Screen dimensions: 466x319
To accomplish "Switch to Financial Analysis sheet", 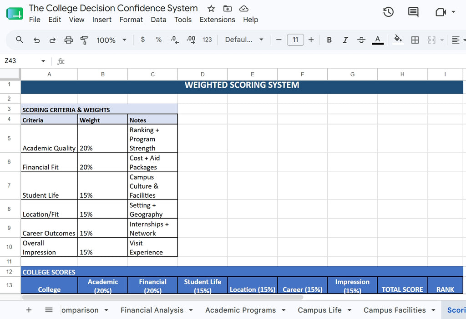I will pos(152,310).
